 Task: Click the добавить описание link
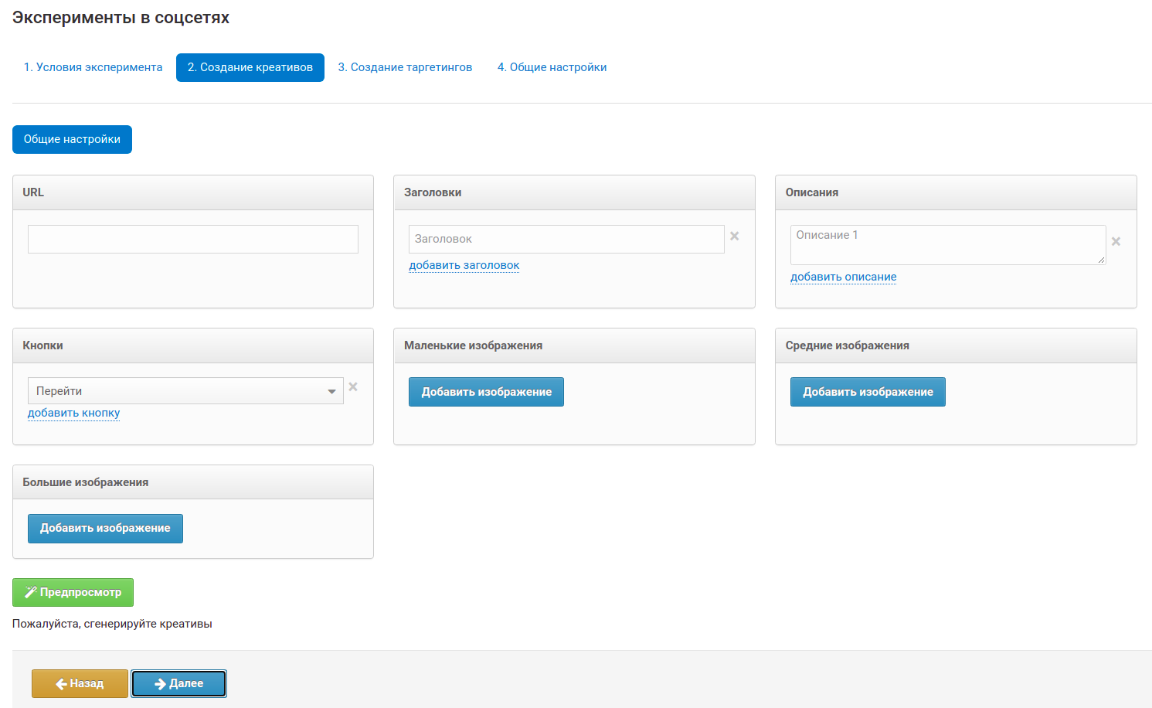[x=844, y=277]
